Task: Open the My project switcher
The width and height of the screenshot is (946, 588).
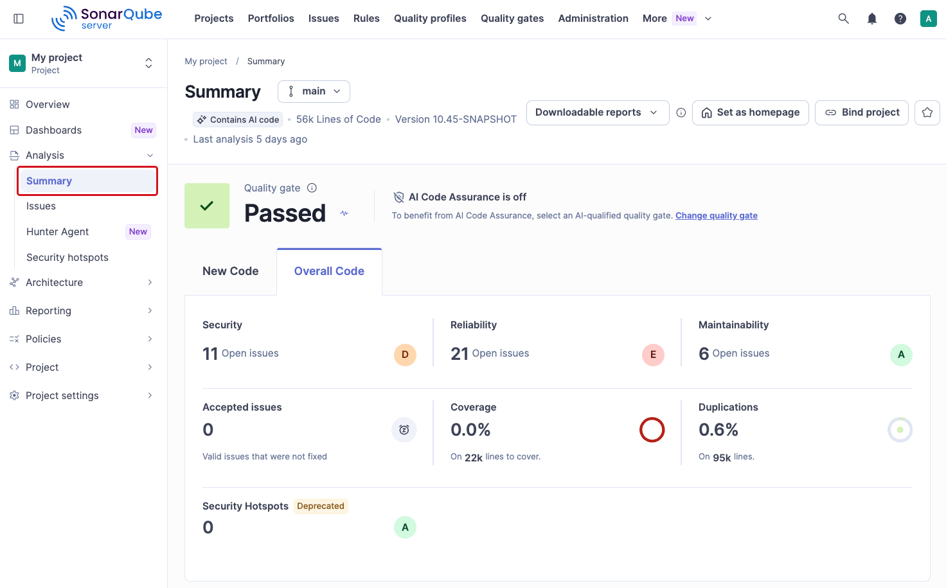Action: [84, 64]
